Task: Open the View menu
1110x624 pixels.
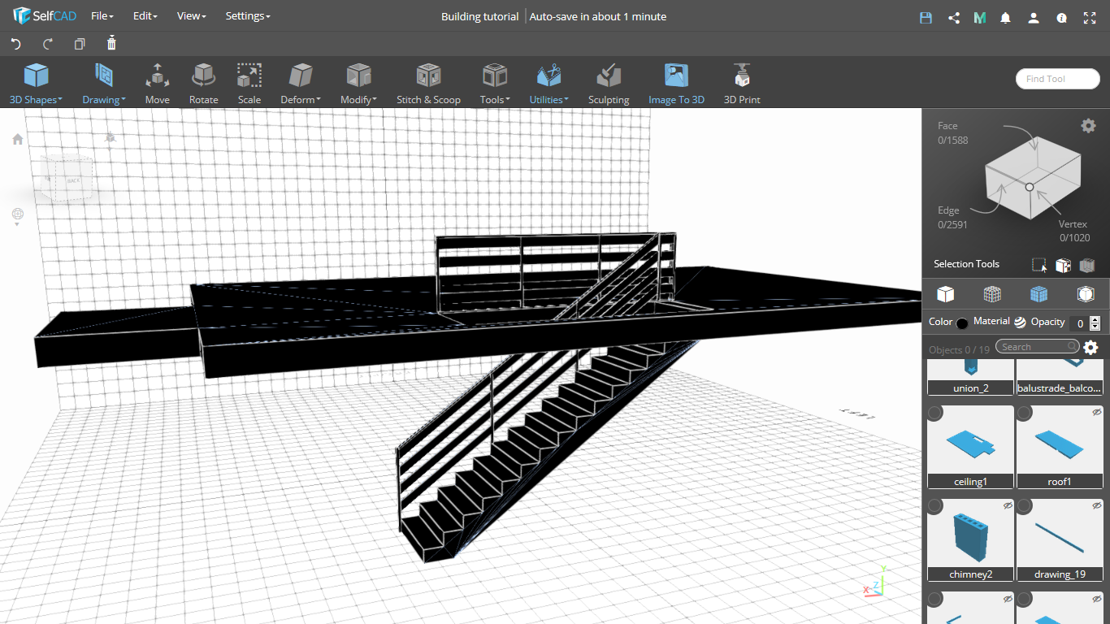Action: (191, 16)
